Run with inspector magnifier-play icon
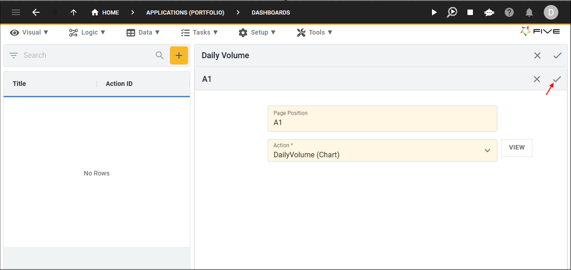This screenshot has height=270, width=571. (452, 12)
